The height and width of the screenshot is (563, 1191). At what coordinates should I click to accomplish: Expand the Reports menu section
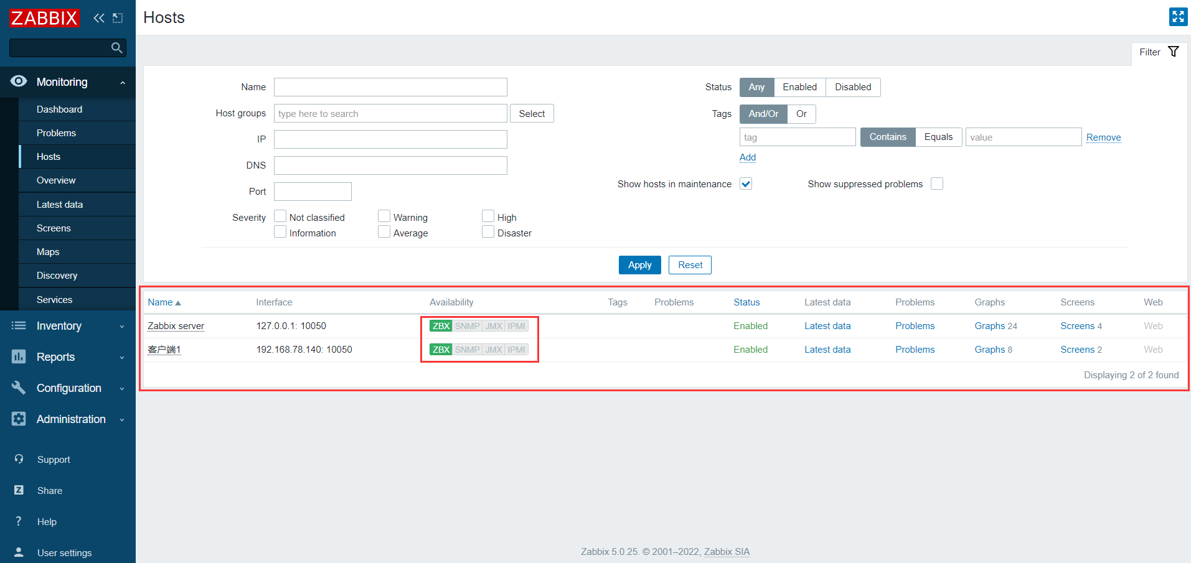[68, 357]
